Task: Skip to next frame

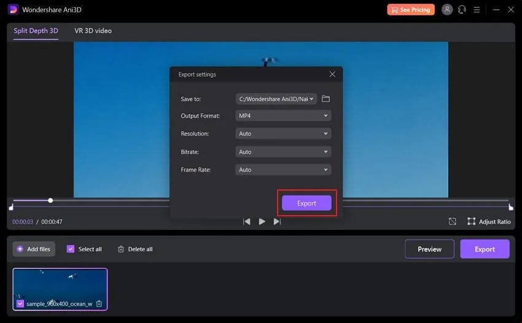Action: point(277,221)
